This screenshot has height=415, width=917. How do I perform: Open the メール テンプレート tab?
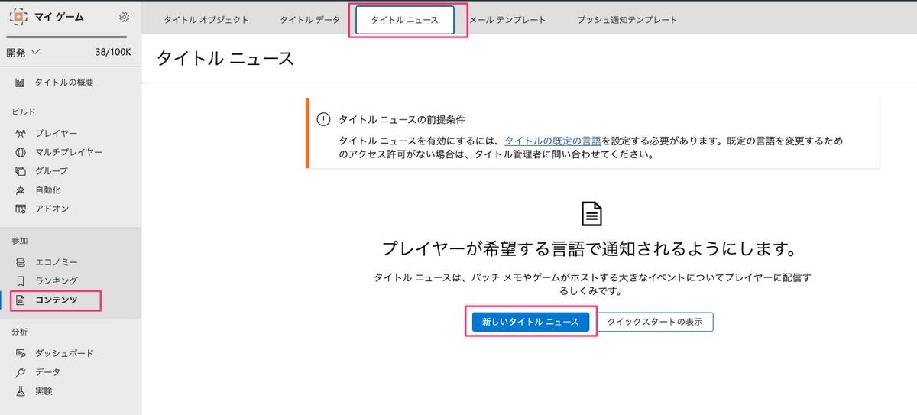pos(507,20)
